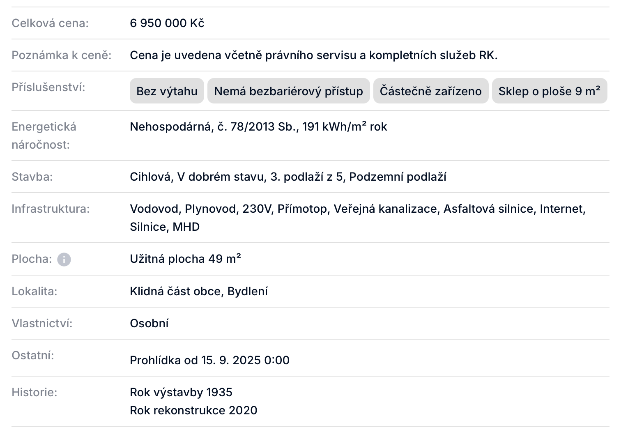Select the 'Bez výtahu' tag
Viewport: 621px width, 432px height.
167,91
